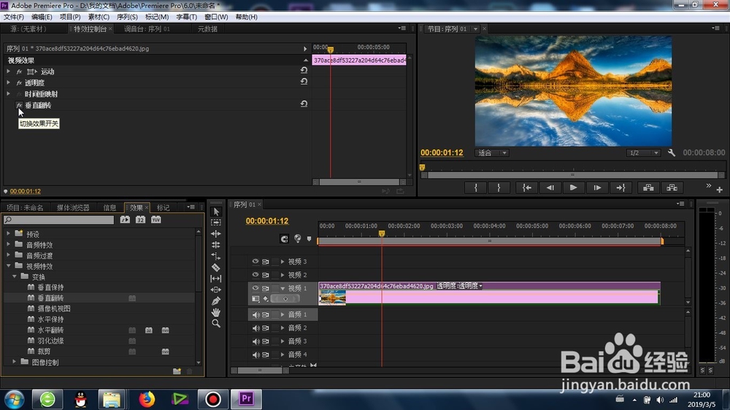Select the Pen tool
The height and width of the screenshot is (410, 730).
pyautogui.click(x=216, y=301)
